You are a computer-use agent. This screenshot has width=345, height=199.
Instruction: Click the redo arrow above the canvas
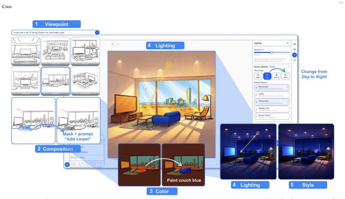pyautogui.click(x=117, y=44)
